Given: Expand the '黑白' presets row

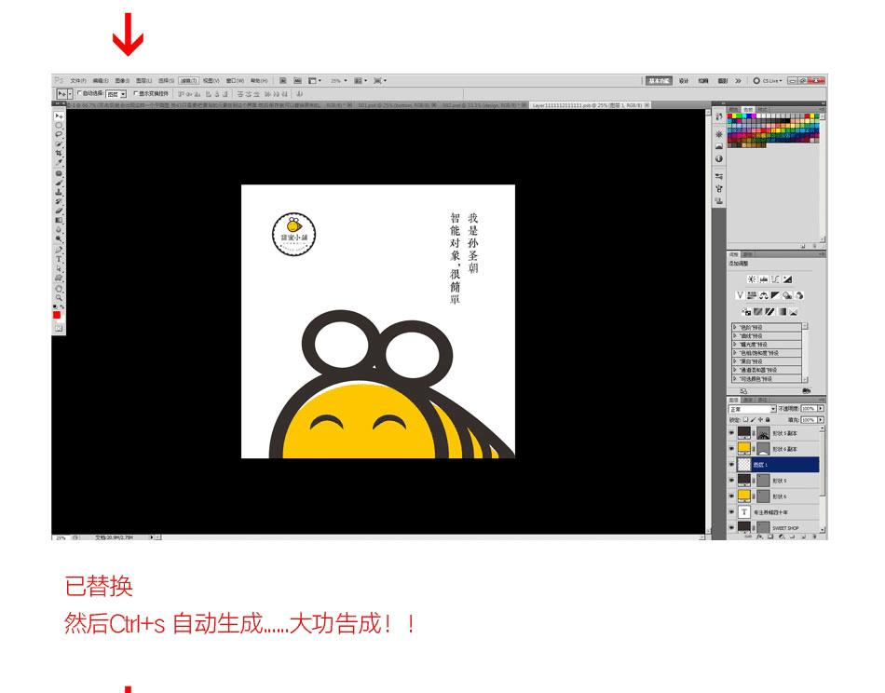Looking at the screenshot, I should click(x=767, y=361).
